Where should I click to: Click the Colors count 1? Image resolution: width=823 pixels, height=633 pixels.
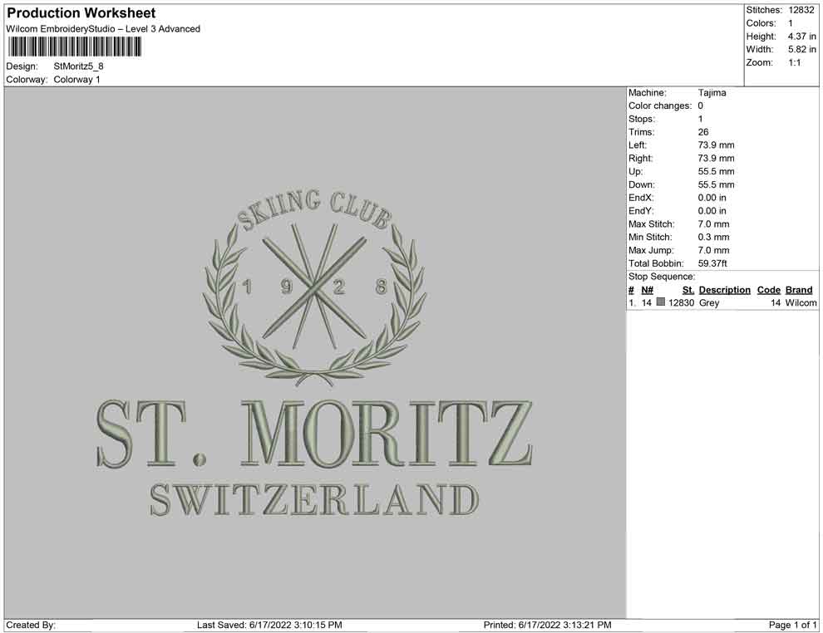(791, 23)
